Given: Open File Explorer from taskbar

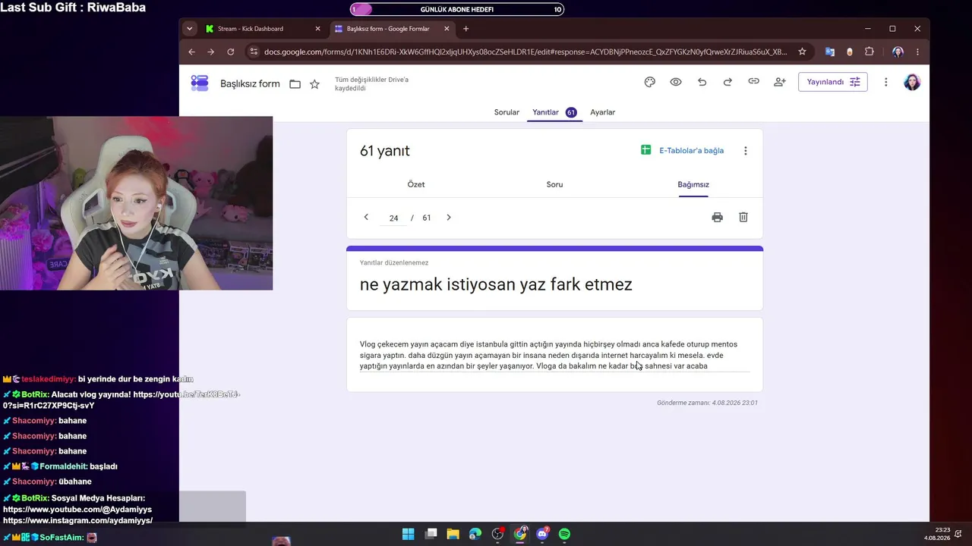Looking at the screenshot, I should click(x=453, y=534).
